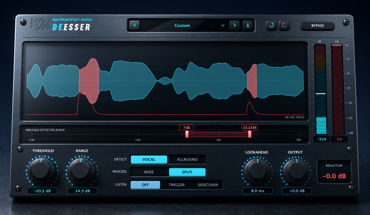Set Listen mode to TRIGGER
The width and height of the screenshot is (370, 215).
tap(176, 185)
